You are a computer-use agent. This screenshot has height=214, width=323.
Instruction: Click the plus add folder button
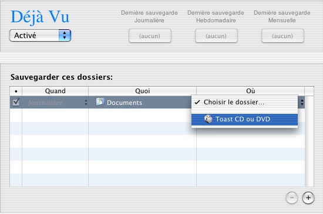point(308,198)
